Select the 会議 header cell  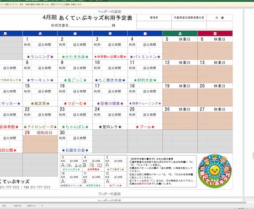pos(220,18)
